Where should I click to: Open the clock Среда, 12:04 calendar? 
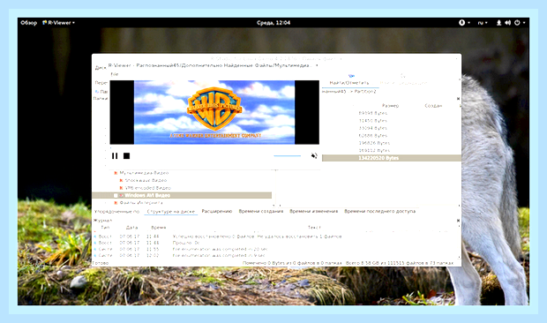tap(273, 23)
